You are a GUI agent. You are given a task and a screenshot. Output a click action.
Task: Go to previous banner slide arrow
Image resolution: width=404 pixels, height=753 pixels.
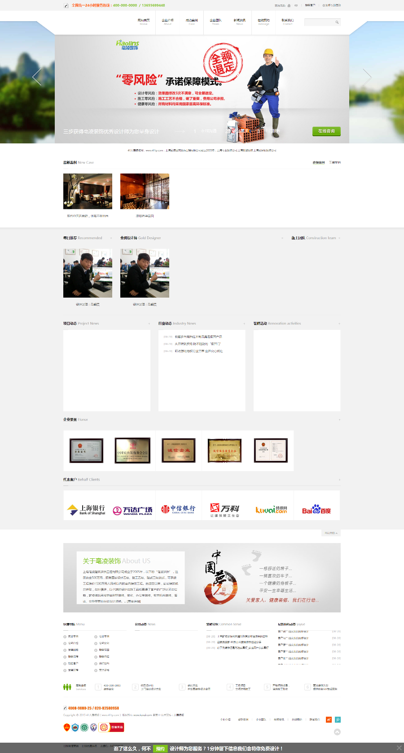[x=37, y=77]
